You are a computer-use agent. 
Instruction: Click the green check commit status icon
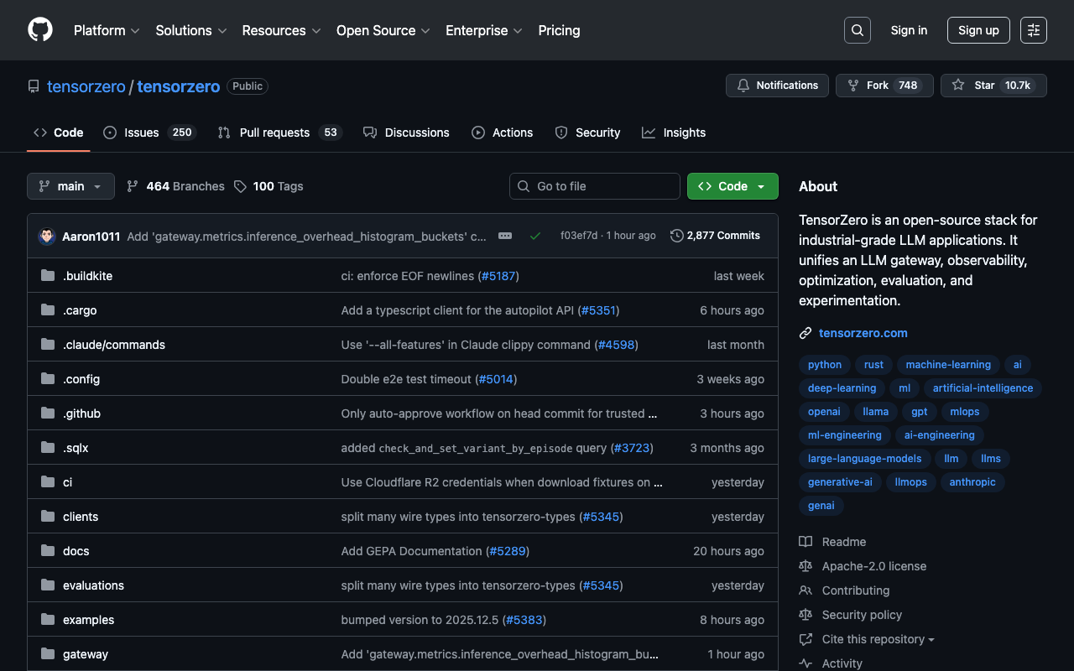click(534, 236)
